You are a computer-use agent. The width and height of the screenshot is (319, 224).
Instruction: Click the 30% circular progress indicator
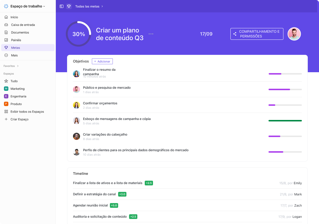tap(79, 34)
